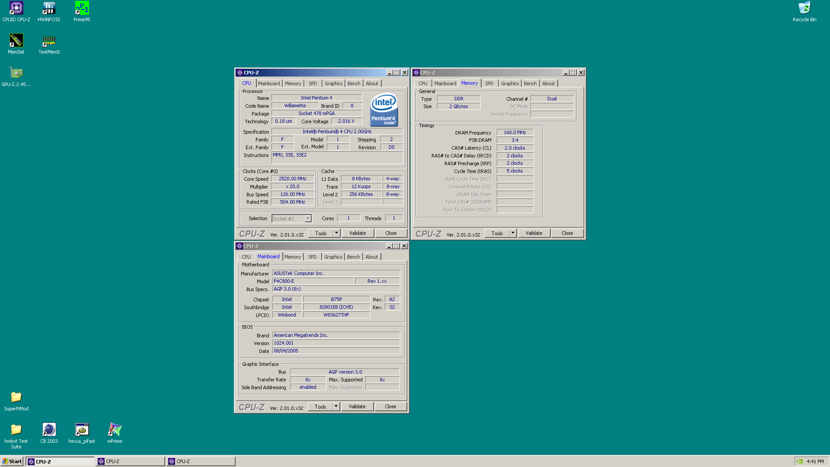This screenshot has height=467, width=830.
Task: Click the CPU-Z title icon in Mainboard window
Action: pos(239,246)
